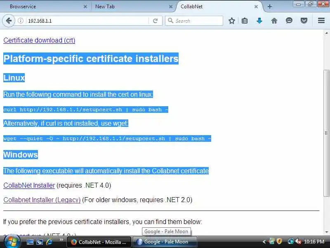Download the CollabNet Installer link
330x248 pixels.
coord(29,185)
